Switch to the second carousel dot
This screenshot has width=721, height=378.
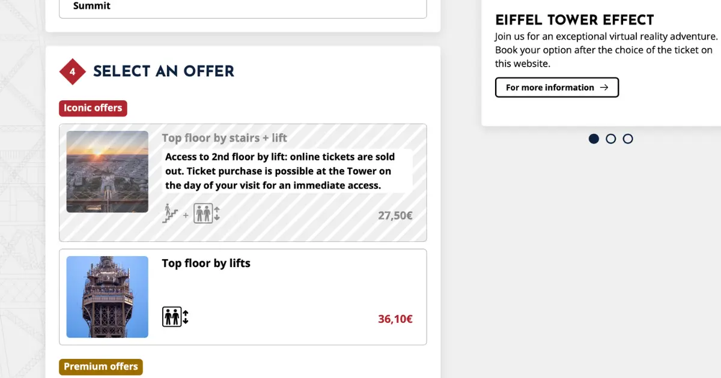click(x=611, y=139)
